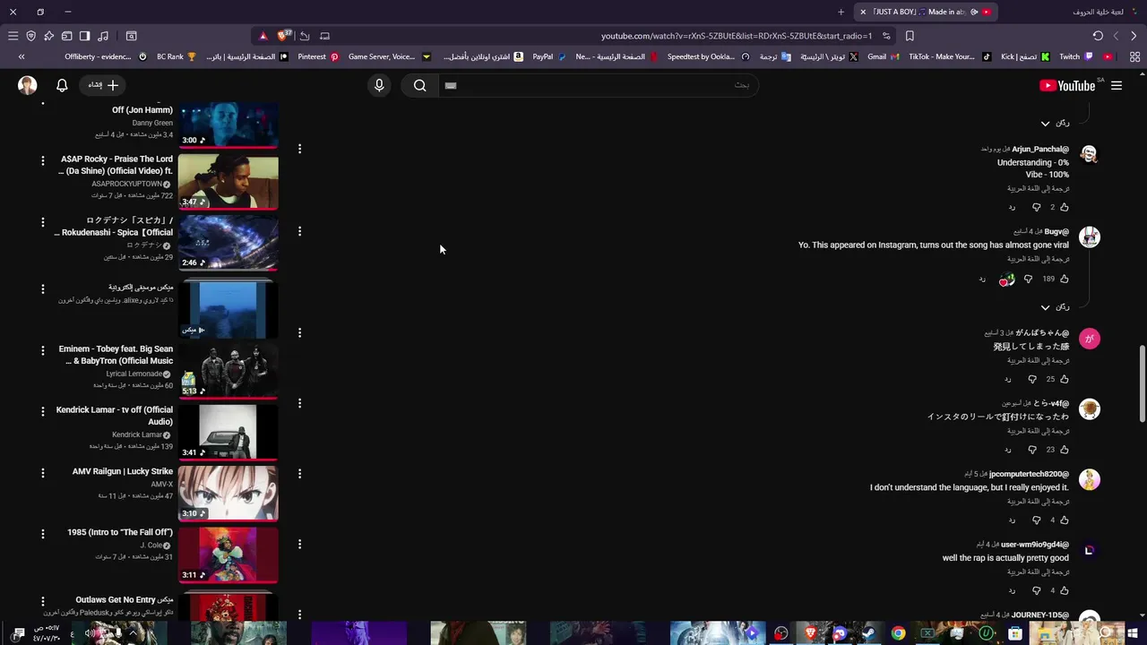Click page vertical scrollbar thumb
1147x645 pixels.
point(1142,383)
